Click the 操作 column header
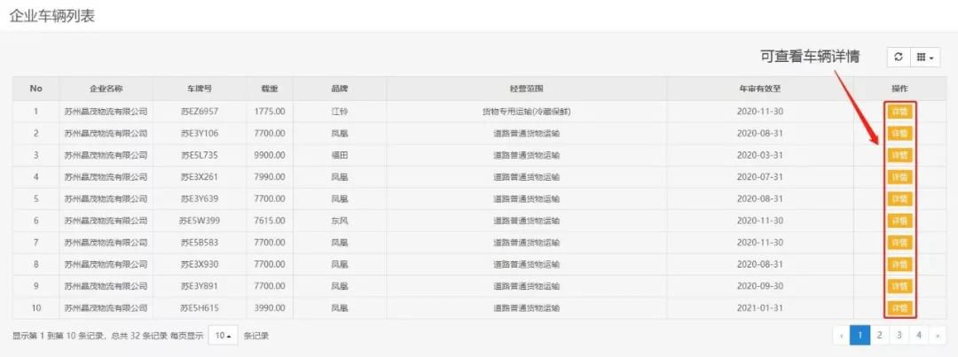The image size is (958, 357). [899, 89]
